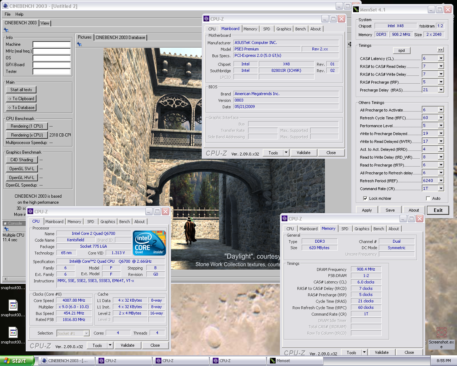Open Write to Precharge Delayed dropdown
This screenshot has width=457, height=366.
pyautogui.click(x=441, y=133)
